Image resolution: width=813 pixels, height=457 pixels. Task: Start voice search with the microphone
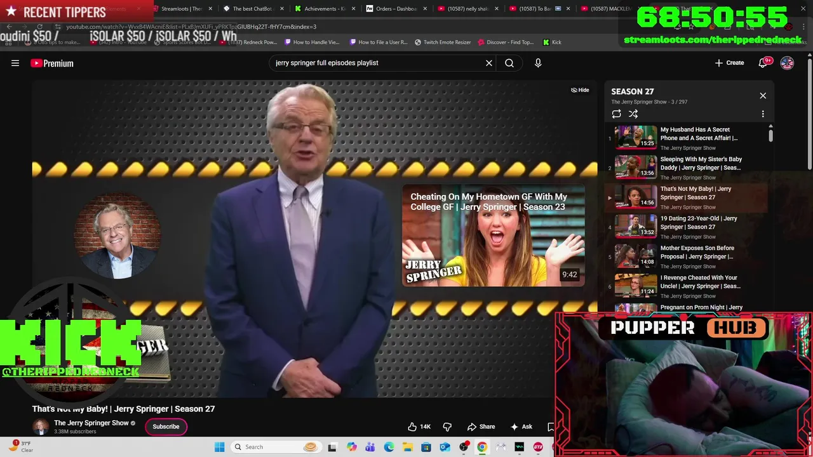point(538,63)
